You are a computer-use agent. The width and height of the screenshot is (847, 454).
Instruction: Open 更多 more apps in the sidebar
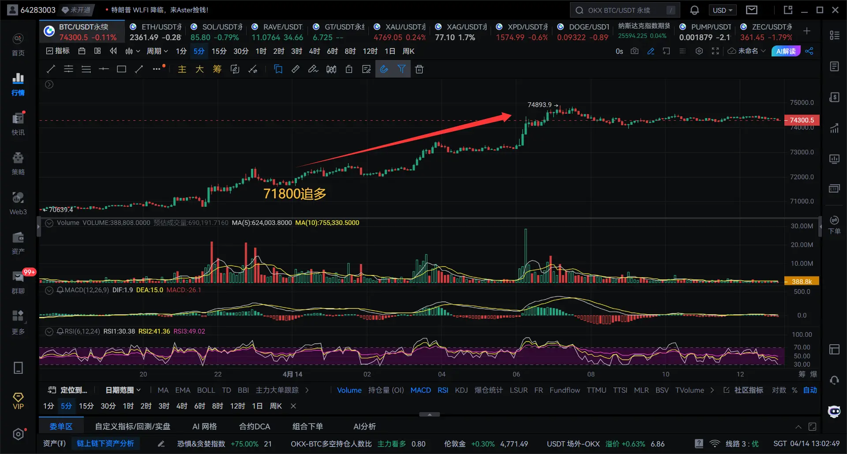(x=18, y=322)
